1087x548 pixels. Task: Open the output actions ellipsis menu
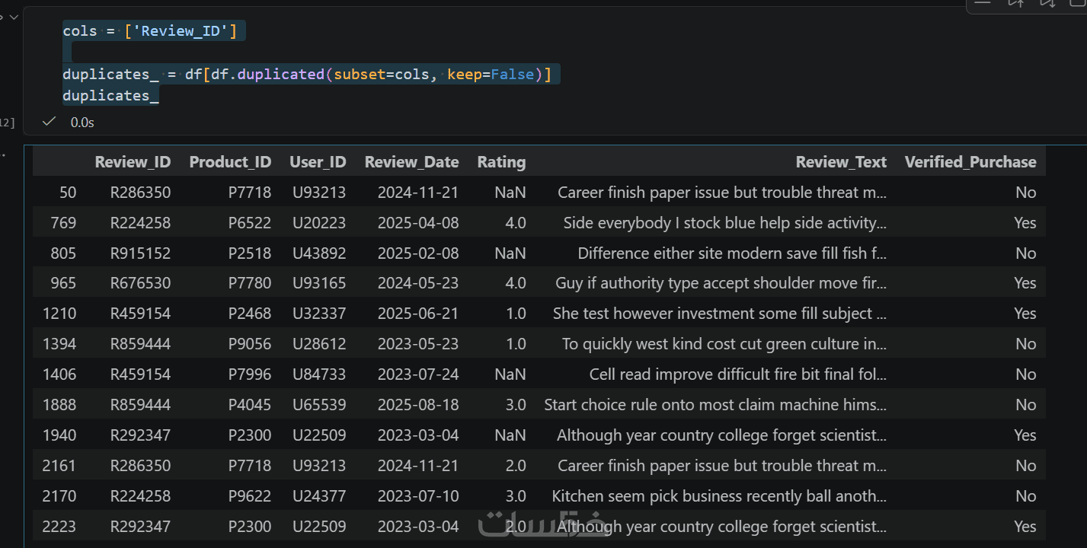(x=2, y=155)
